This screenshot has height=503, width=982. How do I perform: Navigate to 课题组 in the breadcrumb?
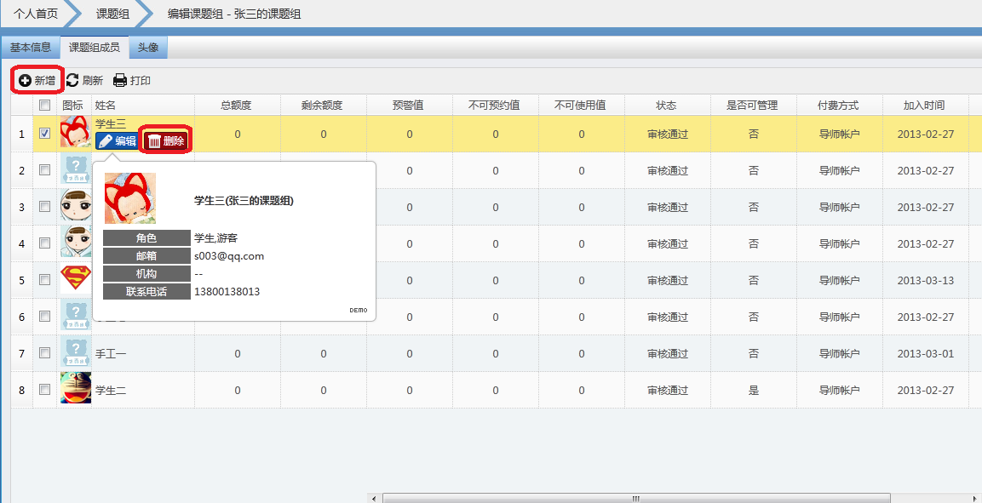pyautogui.click(x=112, y=14)
